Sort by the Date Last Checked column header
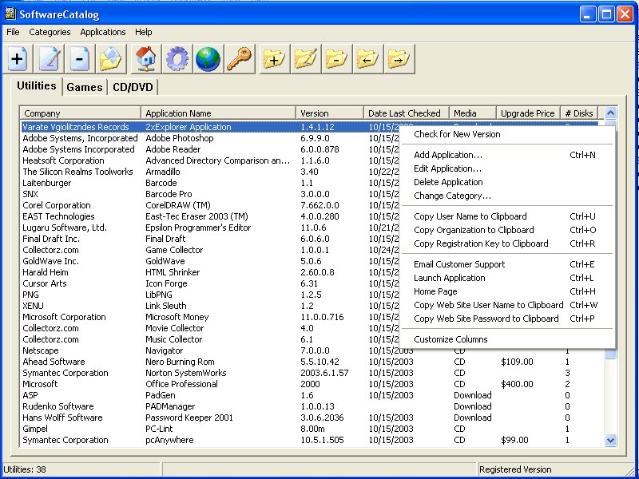The height and width of the screenshot is (479, 639). tap(407, 113)
